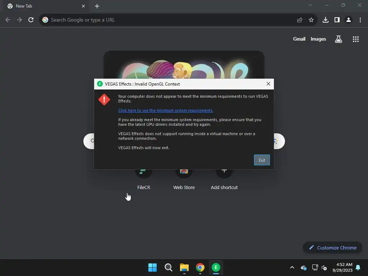Select the New Tab tab

(x=46, y=6)
